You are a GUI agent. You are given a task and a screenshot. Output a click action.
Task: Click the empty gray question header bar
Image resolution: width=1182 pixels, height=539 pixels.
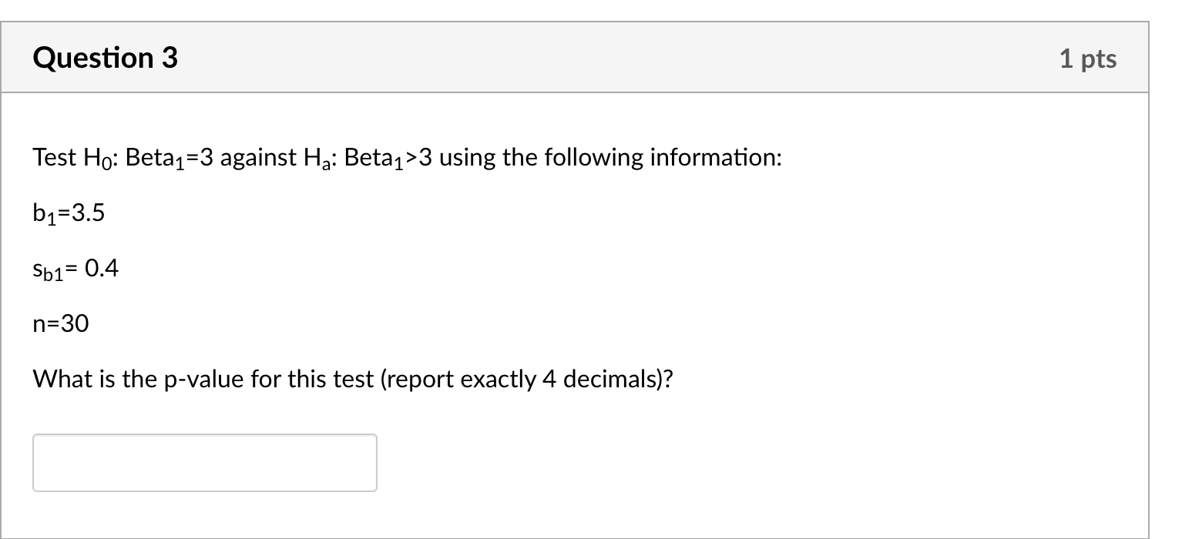616,59
